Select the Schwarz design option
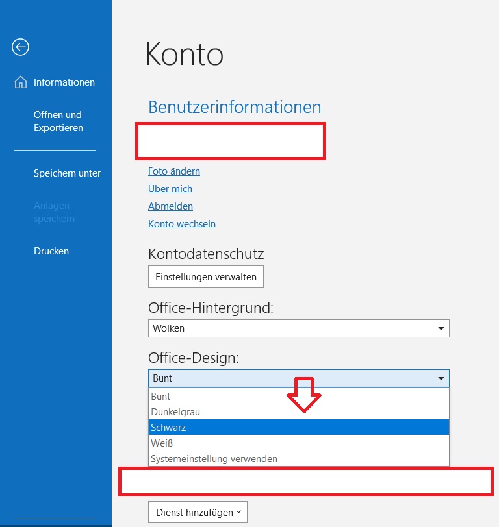499x527 pixels. [x=298, y=428]
